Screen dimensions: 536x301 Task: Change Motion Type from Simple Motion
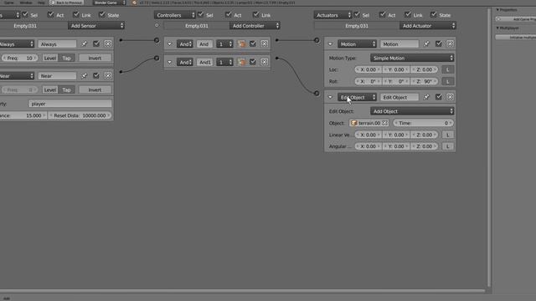tap(412, 58)
